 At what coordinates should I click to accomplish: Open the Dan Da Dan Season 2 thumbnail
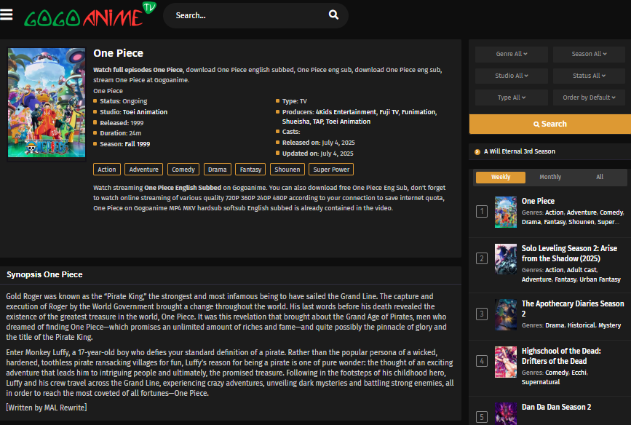click(x=505, y=414)
